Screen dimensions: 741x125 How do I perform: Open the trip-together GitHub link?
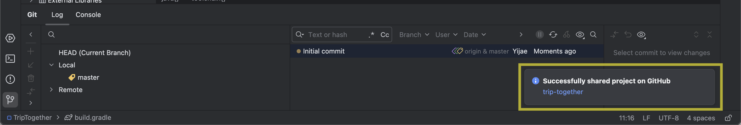point(563,92)
